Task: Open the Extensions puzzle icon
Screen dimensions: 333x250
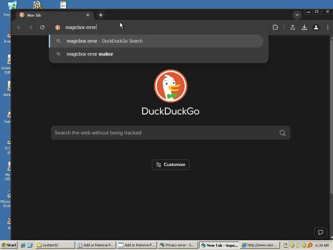Action: (275, 27)
